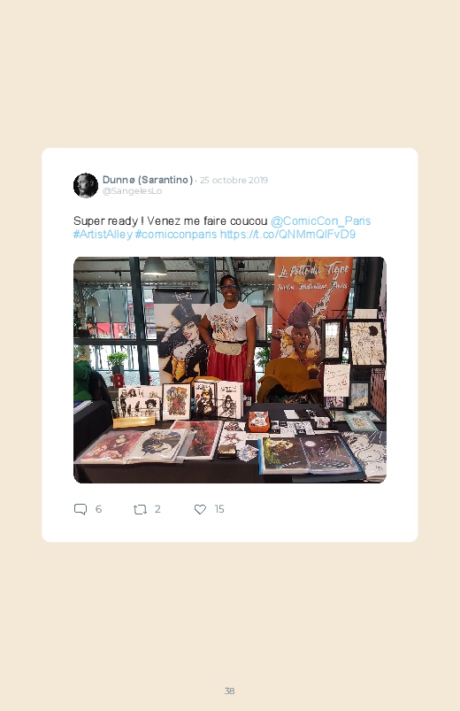Screen dimensions: 460x711
Task: Open the @ComicCon_Paris mention
Action: click(321, 220)
